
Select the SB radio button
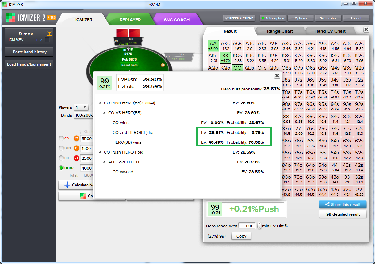point(61,158)
